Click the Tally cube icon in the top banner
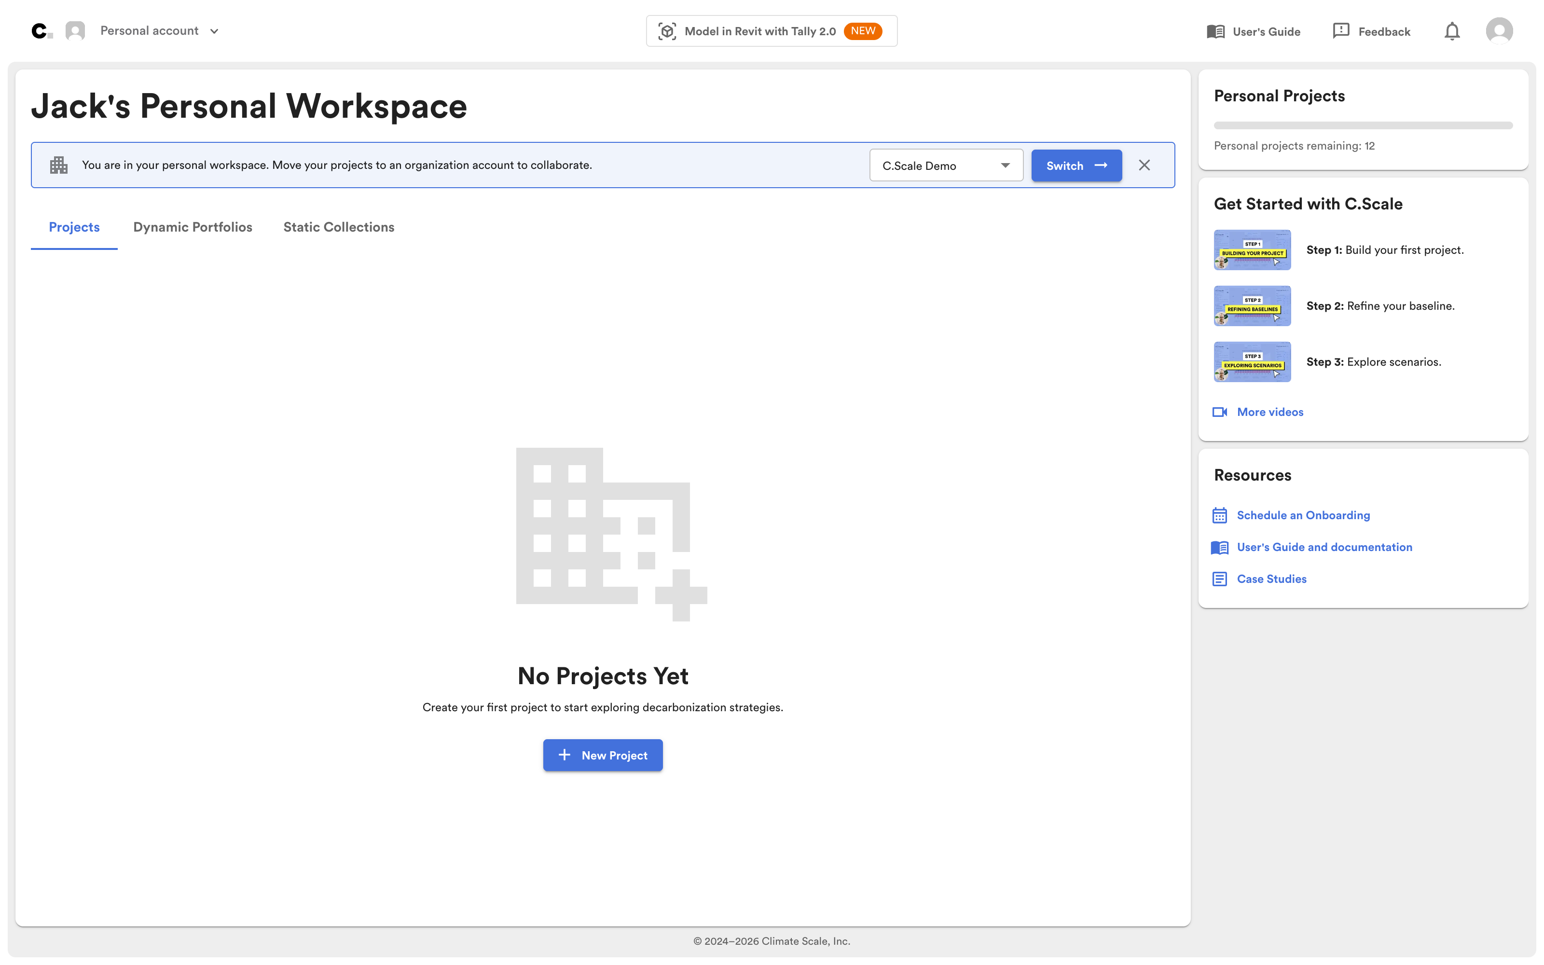 click(x=667, y=31)
